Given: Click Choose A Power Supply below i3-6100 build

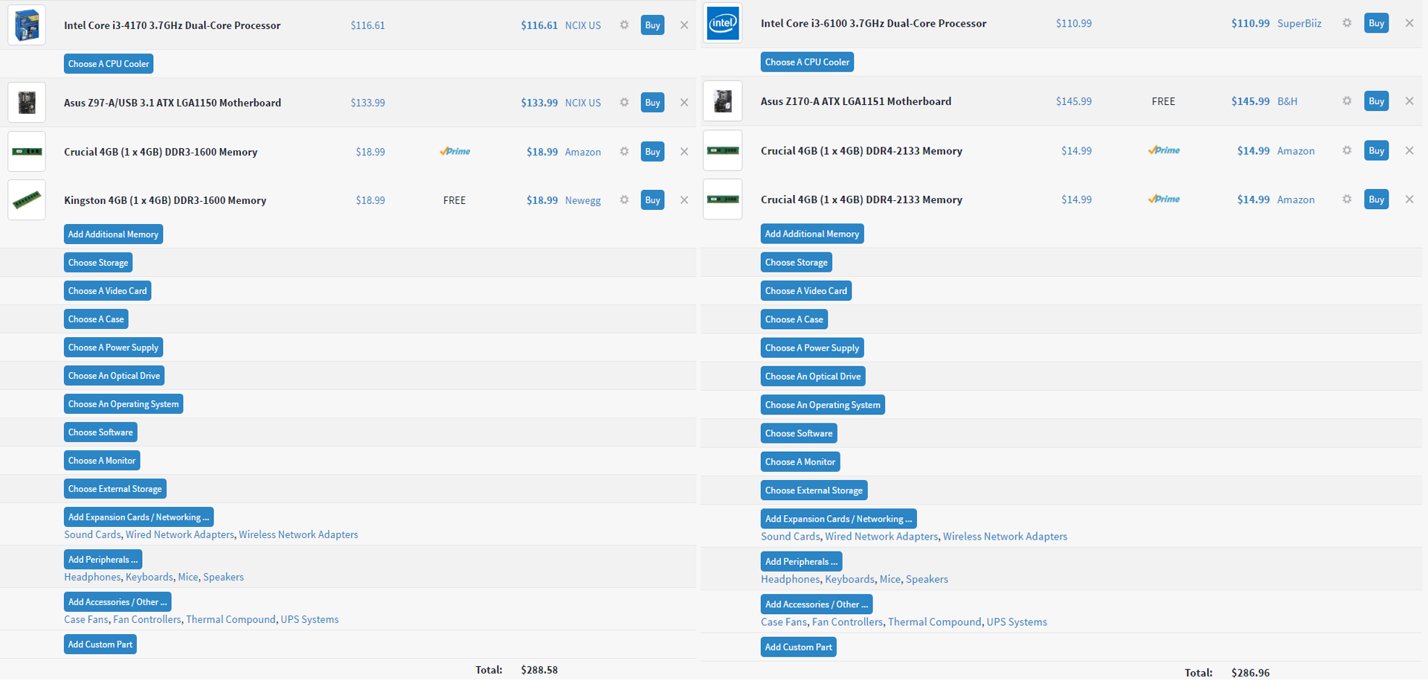Looking at the screenshot, I should 812,348.
